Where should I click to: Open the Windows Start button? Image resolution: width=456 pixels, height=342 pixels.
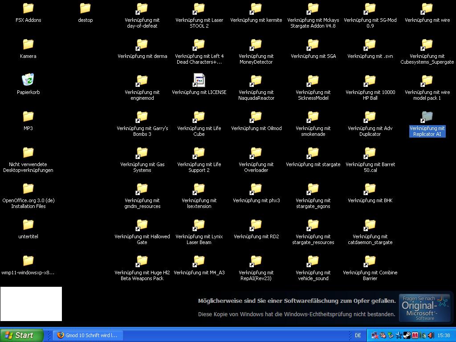[22, 335]
